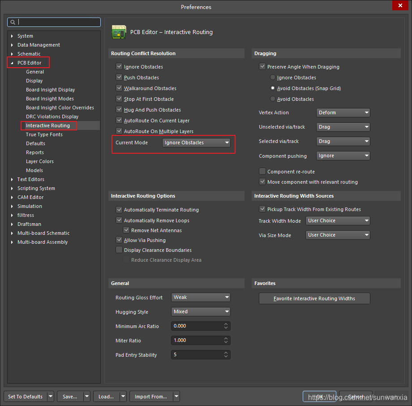Uncheck Stop At First Obstacle
The width and height of the screenshot is (412, 406).
[119, 99]
